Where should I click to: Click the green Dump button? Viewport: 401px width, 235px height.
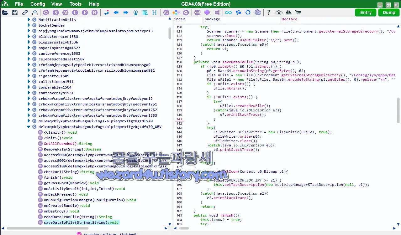389,13
